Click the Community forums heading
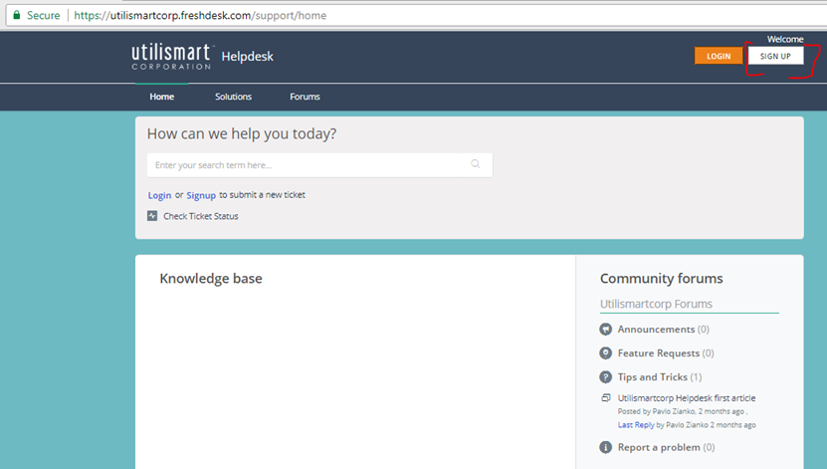The width and height of the screenshot is (827, 469). click(662, 279)
